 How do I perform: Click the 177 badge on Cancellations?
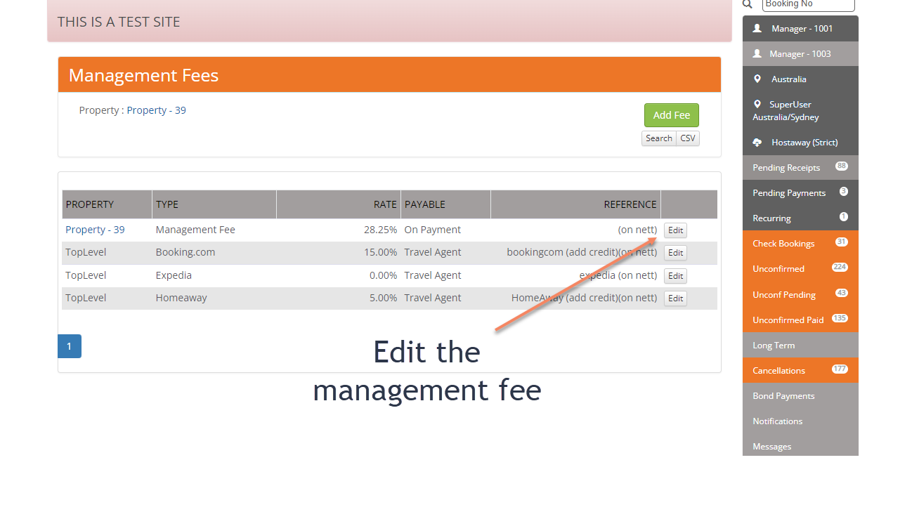tap(840, 369)
